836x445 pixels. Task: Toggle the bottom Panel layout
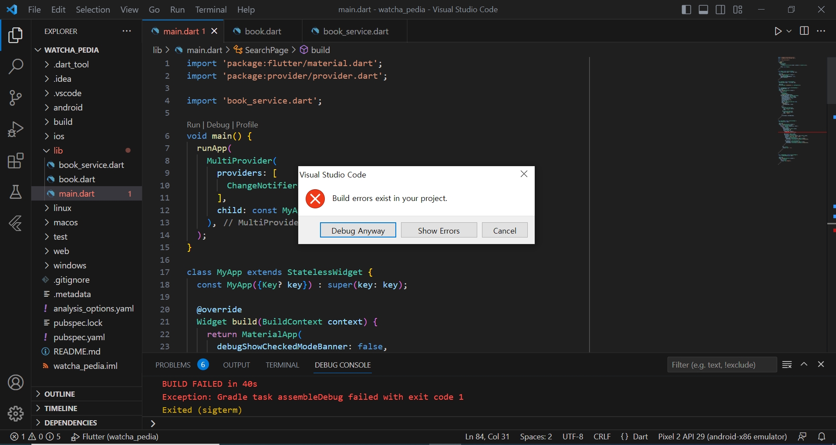[703, 10]
